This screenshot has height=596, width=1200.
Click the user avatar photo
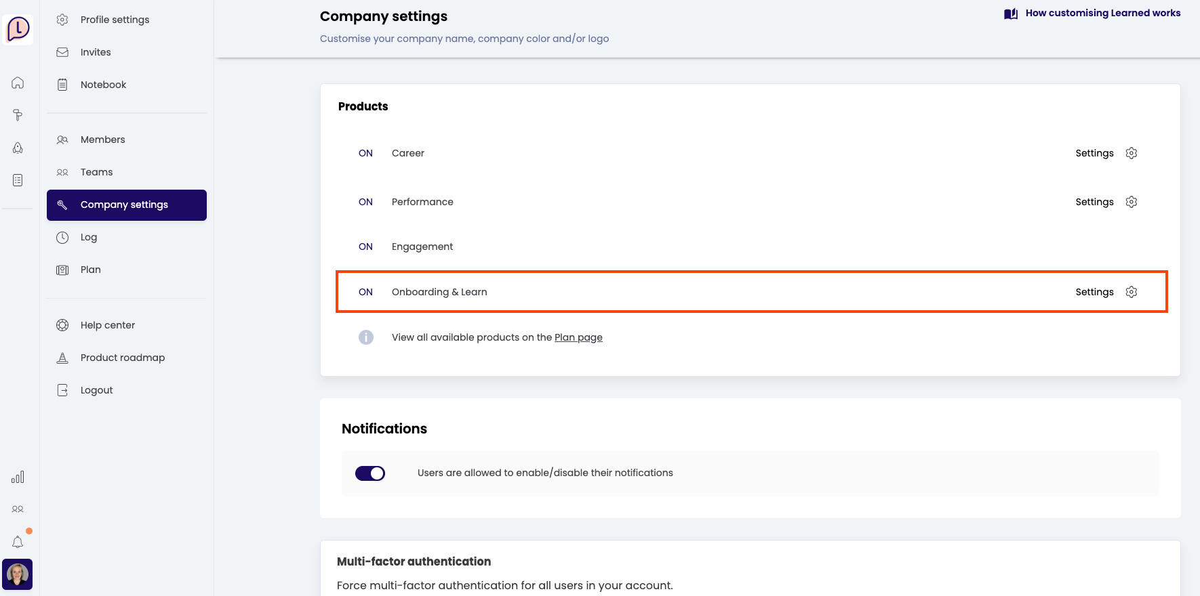(18, 574)
